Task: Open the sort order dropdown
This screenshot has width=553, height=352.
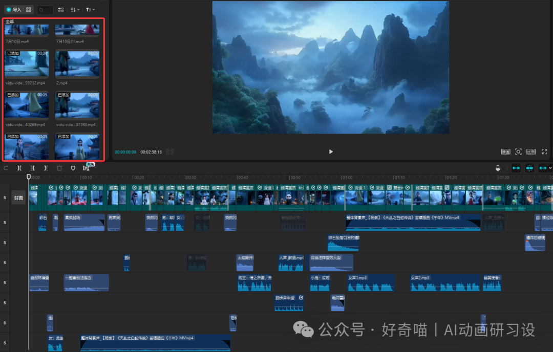Action: coord(75,9)
